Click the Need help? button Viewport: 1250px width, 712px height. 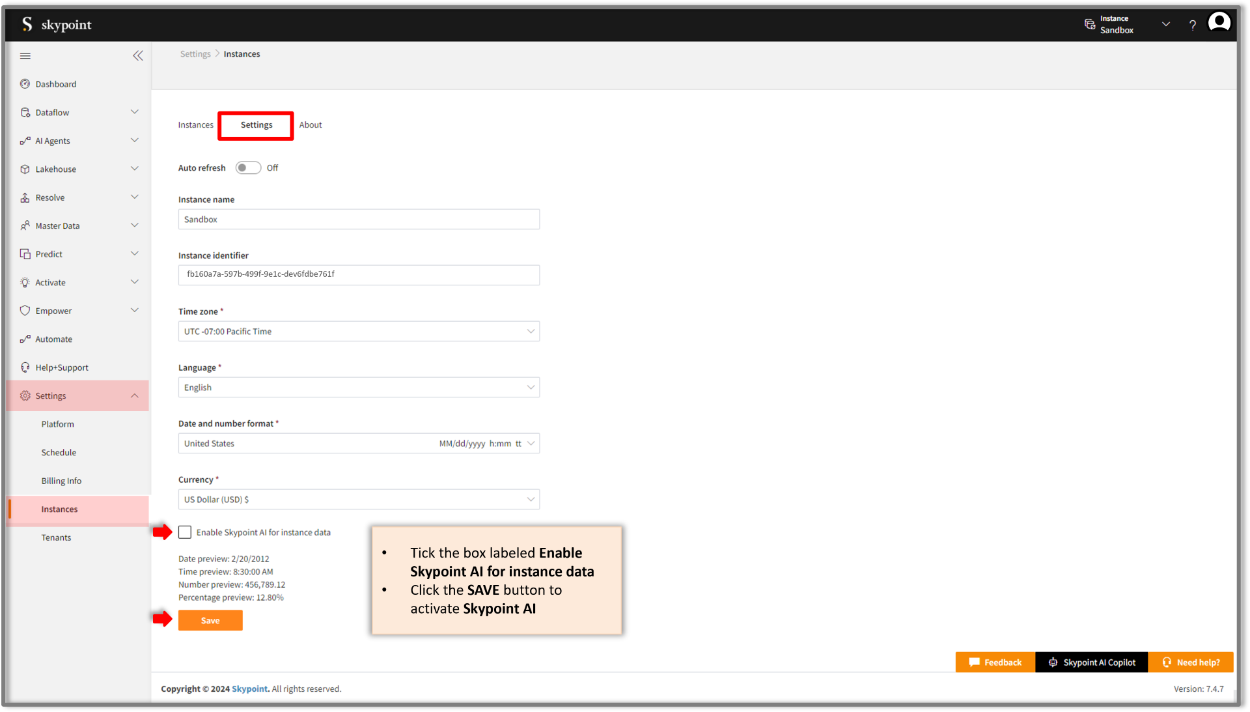click(1196, 661)
